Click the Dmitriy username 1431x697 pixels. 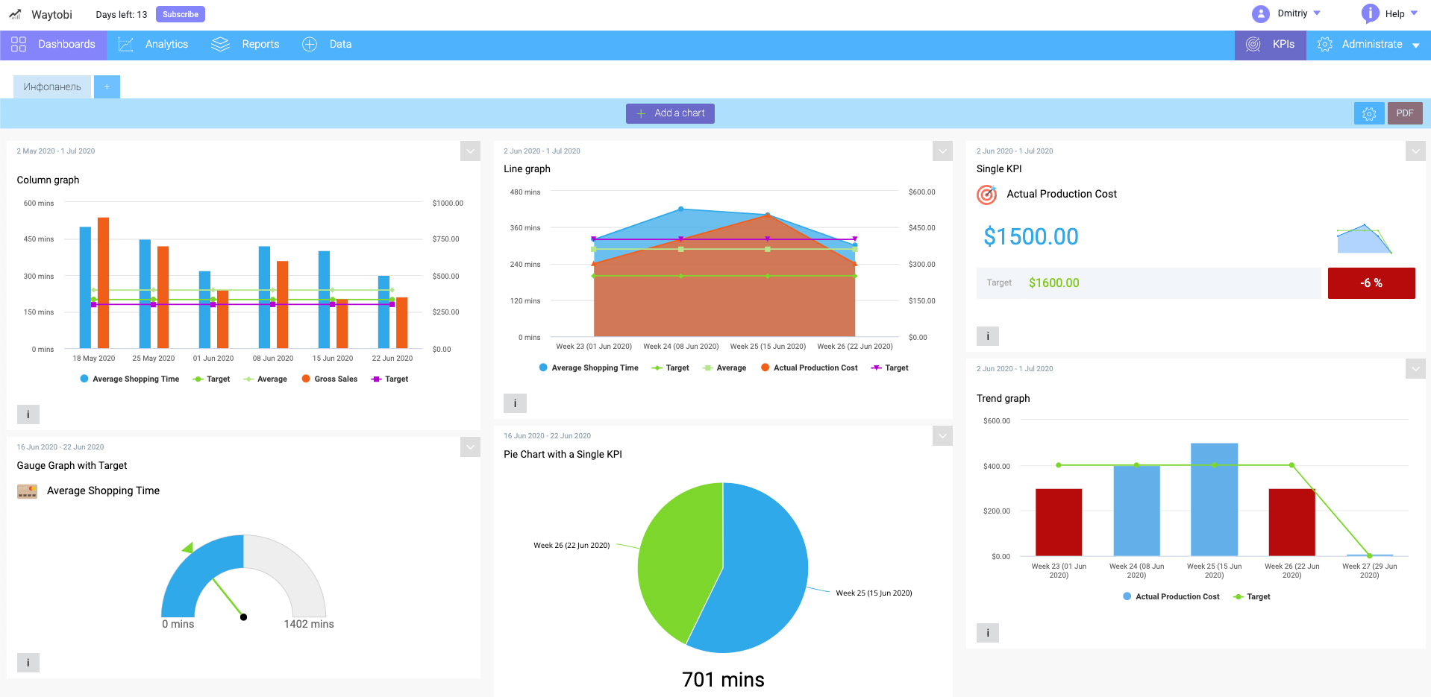[1292, 13]
